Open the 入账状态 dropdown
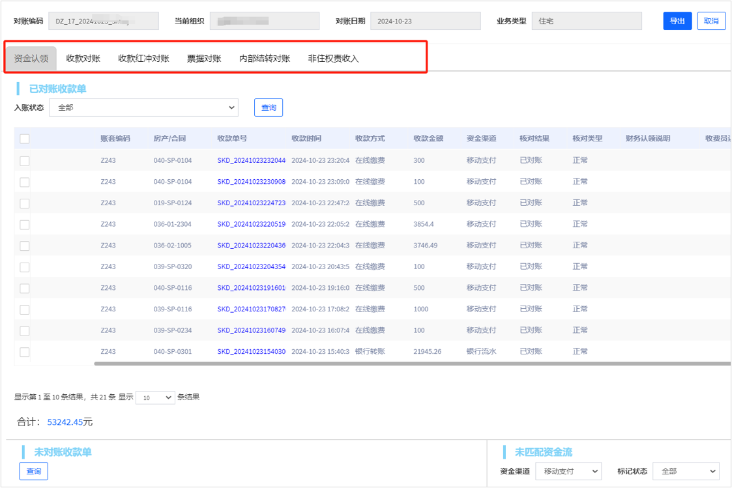 tap(143, 108)
